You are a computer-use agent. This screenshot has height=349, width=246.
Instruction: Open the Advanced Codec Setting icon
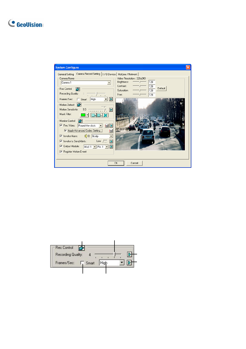111,131
